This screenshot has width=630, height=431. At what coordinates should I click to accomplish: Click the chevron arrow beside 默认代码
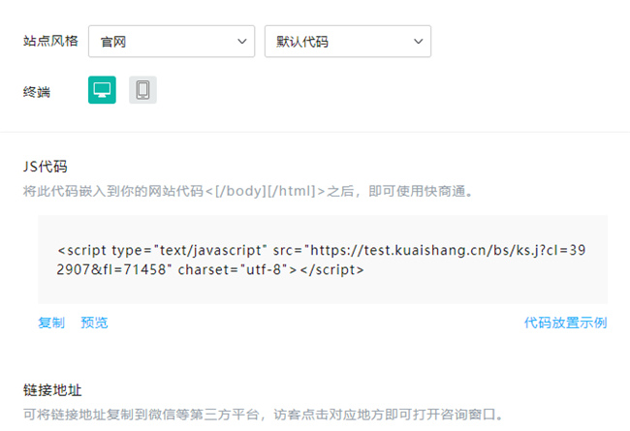(418, 42)
